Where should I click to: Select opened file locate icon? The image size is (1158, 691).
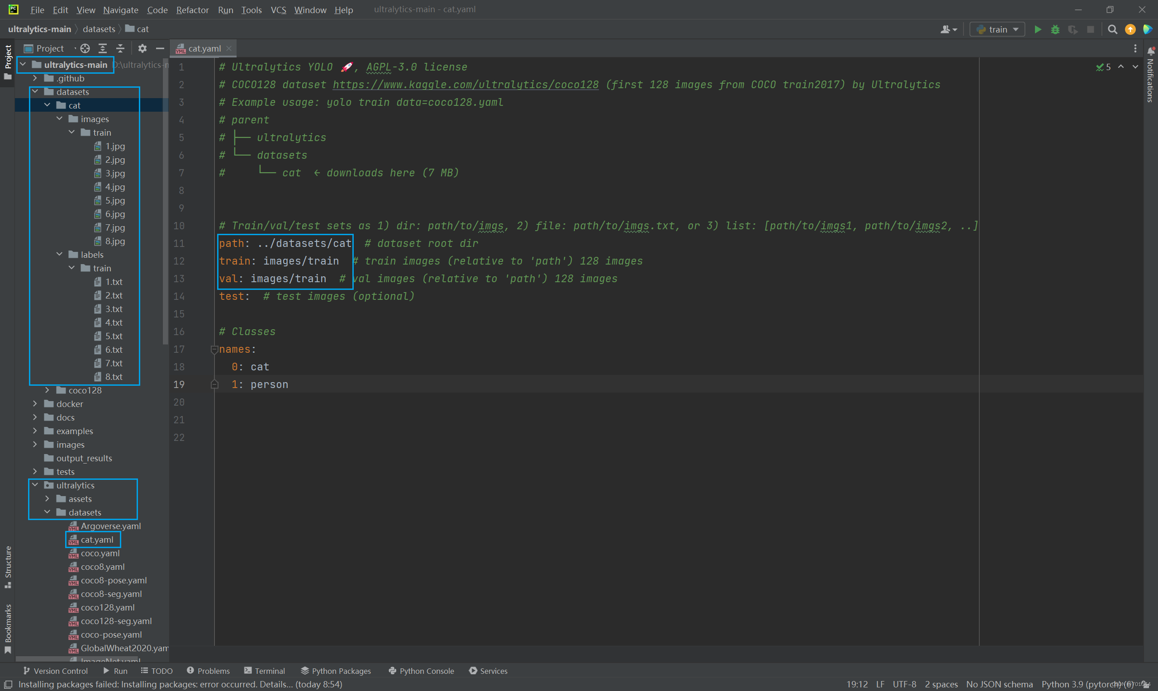pyautogui.click(x=85, y=48)
